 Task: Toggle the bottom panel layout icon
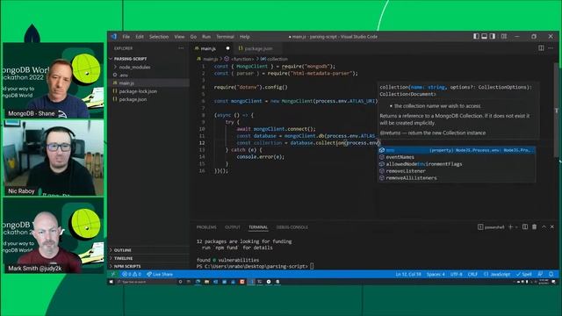484,36
